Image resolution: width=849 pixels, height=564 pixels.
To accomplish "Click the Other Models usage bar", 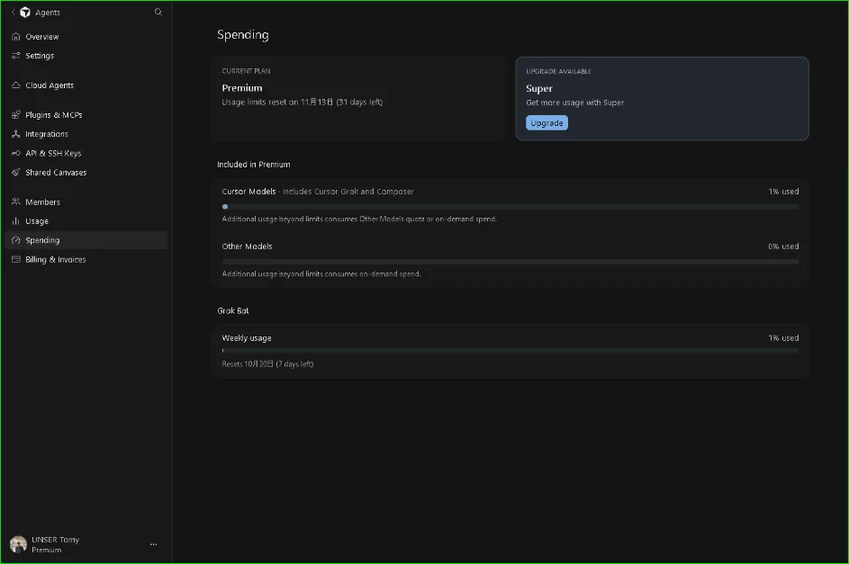I will click(x=510, y=261).
